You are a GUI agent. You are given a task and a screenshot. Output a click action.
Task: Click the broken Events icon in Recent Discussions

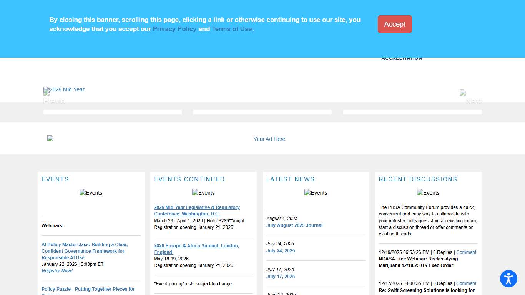[x=428, y=193]
